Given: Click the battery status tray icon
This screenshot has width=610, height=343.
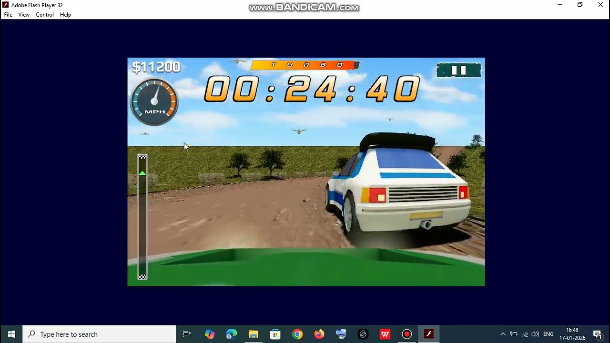Looking at the screenshot, I should (514, 334).
